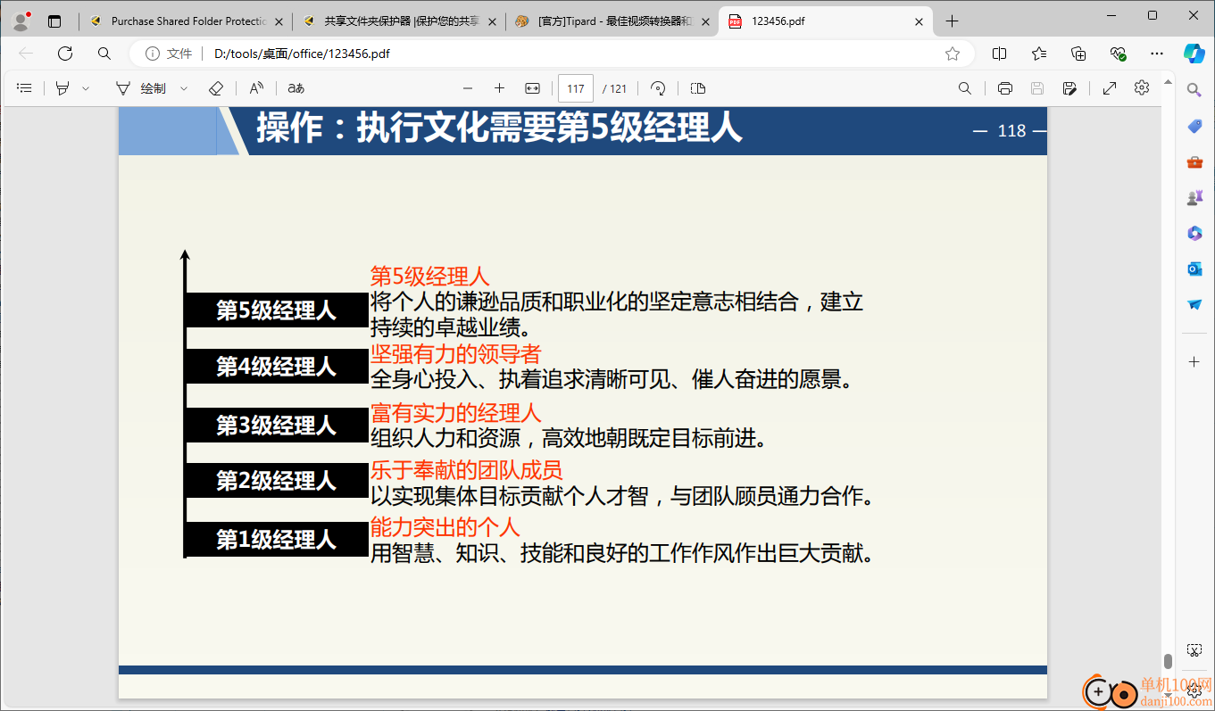The image size is (1215, 711).
Task: Print the PDF document
Action: click(1005, 88)
